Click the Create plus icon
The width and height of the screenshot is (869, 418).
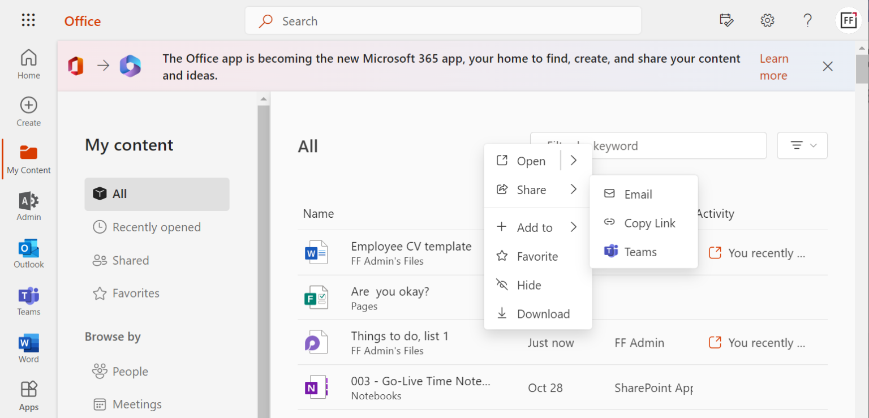pyautogui.click(x=29, y=111)
